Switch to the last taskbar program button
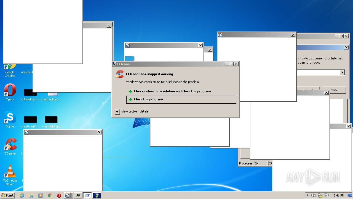Image resolution: width=353 pixels, height=199 pixels. pyautogui.click(x=97, y=195)
